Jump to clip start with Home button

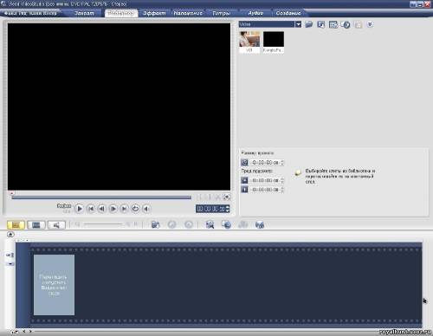point(91,209)
